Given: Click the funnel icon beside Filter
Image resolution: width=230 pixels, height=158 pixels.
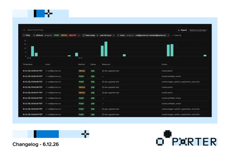Looking at the screenshot, I should point(24,35).
